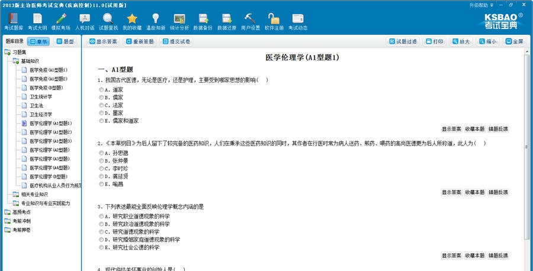533x271 pixels.
Task: Click 显示答案 under question 2
Action: 451,192
